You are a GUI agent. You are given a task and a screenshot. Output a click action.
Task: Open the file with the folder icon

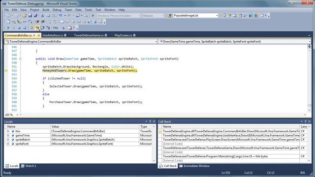point(25,15)
